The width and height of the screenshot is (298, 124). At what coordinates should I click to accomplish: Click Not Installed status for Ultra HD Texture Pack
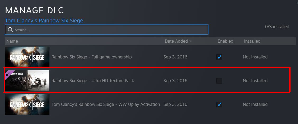(255, 81)
